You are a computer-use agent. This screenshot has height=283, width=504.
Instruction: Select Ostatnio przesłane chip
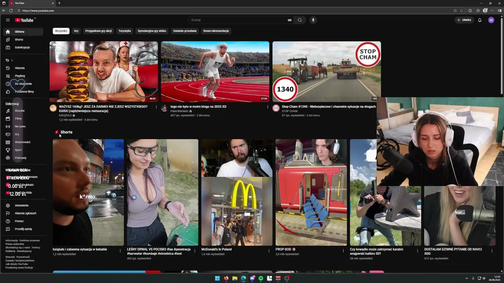pos(185,31)
